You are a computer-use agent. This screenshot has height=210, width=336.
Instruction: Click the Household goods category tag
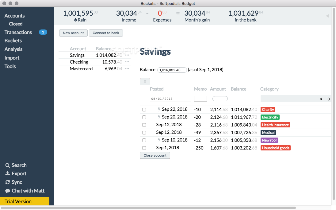(x=276, y=148)
